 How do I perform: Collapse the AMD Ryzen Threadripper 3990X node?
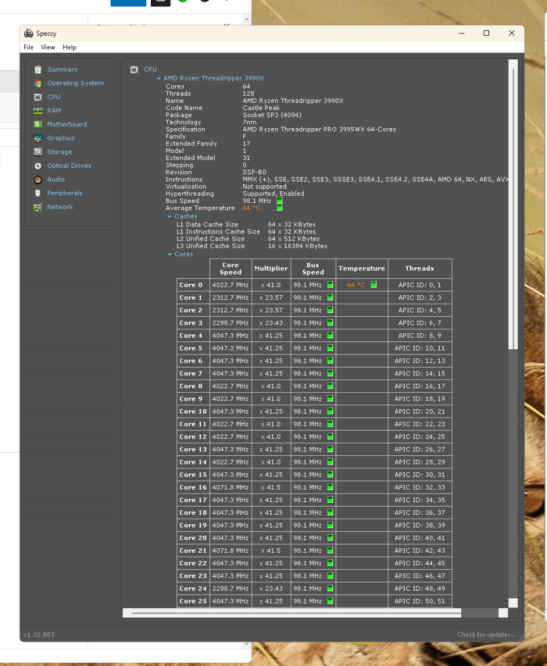[159, 79]
